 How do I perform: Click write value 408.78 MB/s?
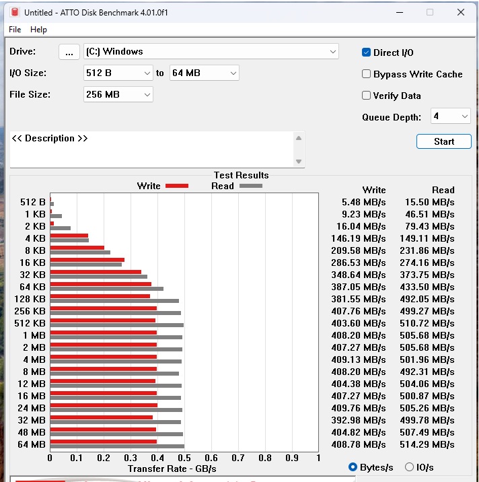[359, 444]
